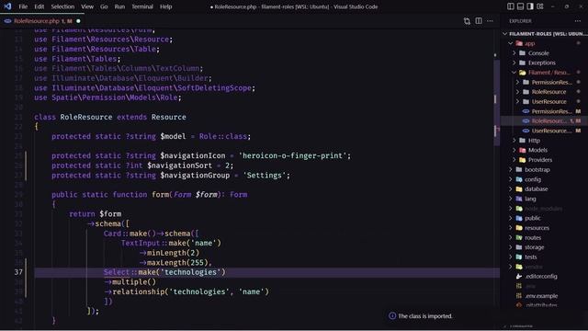The width and height of the screenshot is (588, 331).
Task: Open editor More Actions ellipsis
Action: tap(490, 21)
